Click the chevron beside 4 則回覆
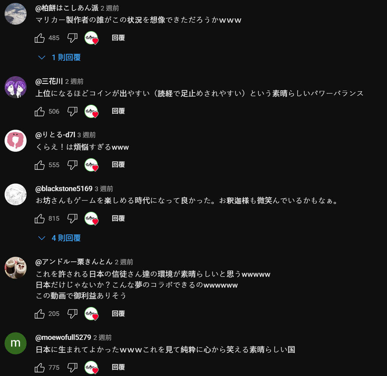The image size is (387, 376). click(42, 238)
